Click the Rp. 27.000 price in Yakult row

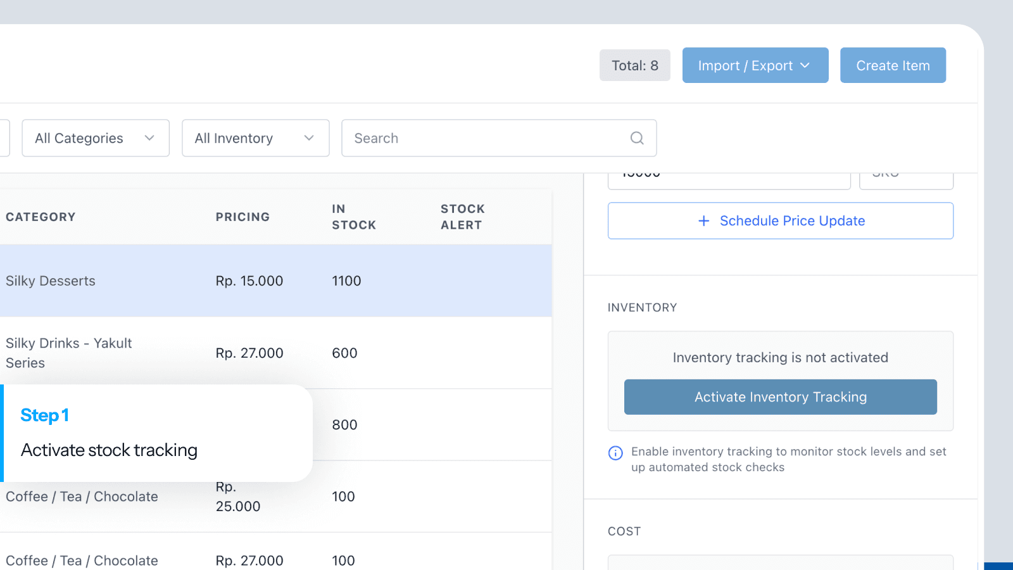coord(249,353)
